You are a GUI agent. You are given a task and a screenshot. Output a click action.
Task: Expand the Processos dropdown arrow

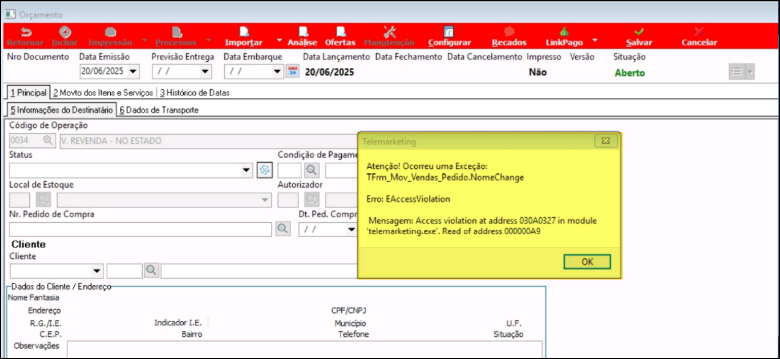[x=209, y=40]
